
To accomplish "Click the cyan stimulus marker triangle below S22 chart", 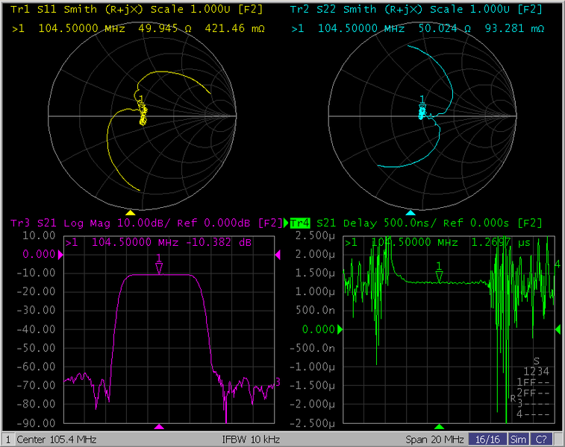I will click(x=409, y=212).
